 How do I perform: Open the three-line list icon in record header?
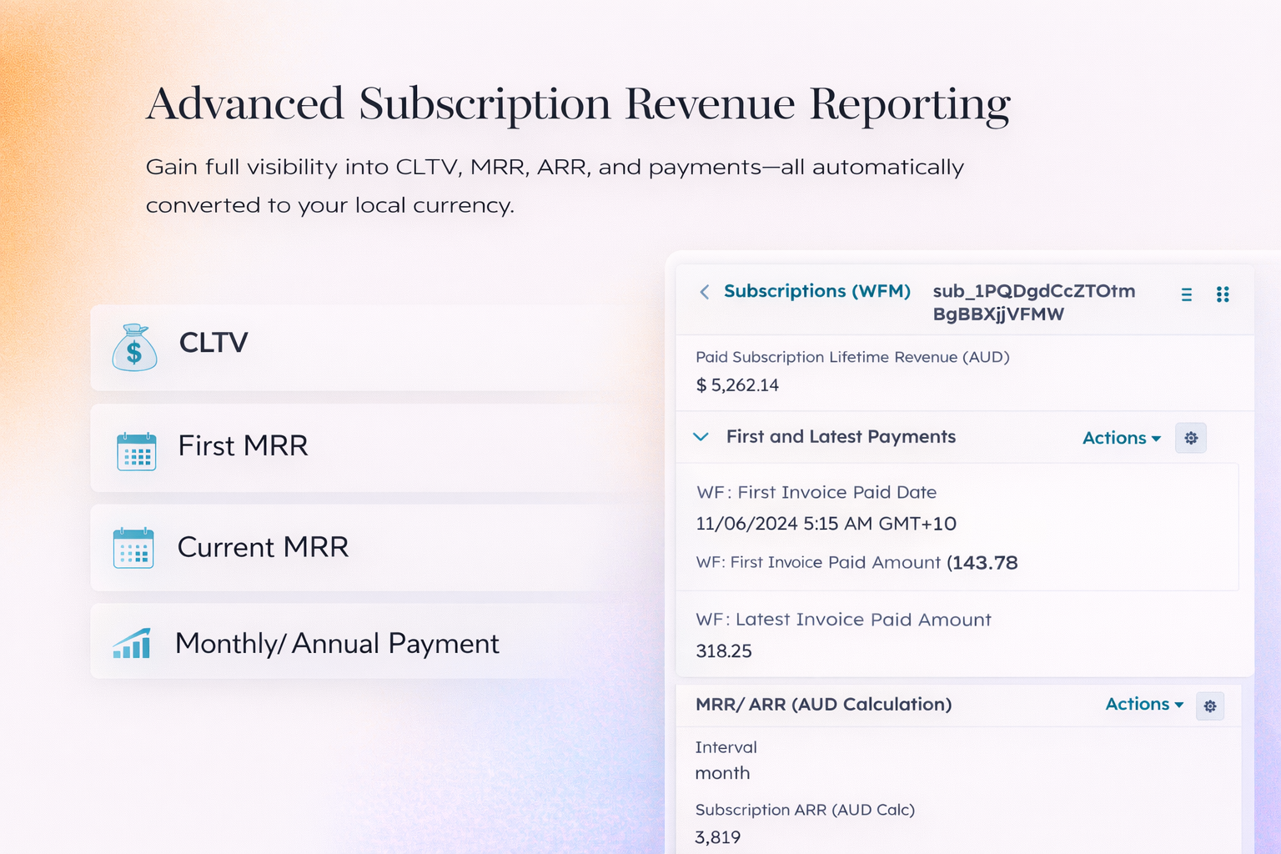tap(1186, 294)
